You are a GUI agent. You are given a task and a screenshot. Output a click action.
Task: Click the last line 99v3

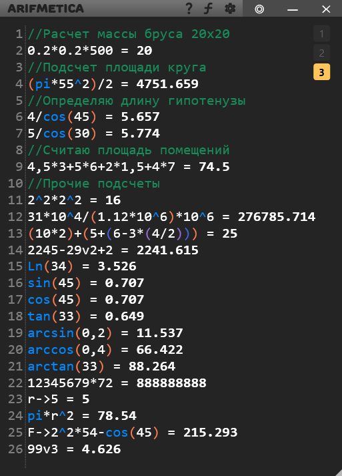click(74, 449)
